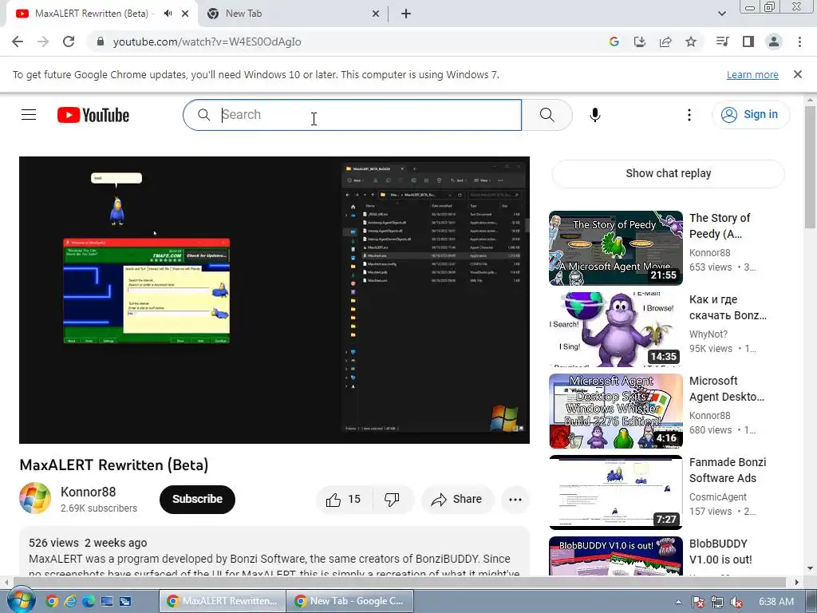Close the New Tab tab

pos(376,14)
